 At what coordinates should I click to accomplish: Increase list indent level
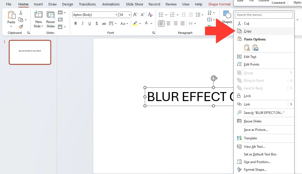click(x=191, y=14)
